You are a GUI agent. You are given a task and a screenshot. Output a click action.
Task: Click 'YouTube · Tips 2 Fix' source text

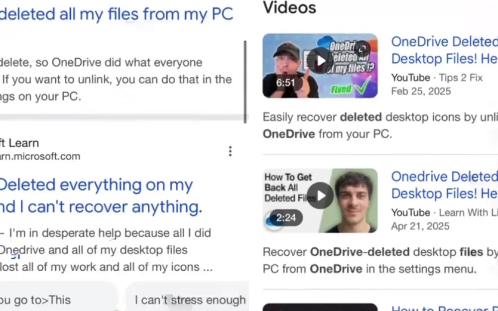point(437,78)
